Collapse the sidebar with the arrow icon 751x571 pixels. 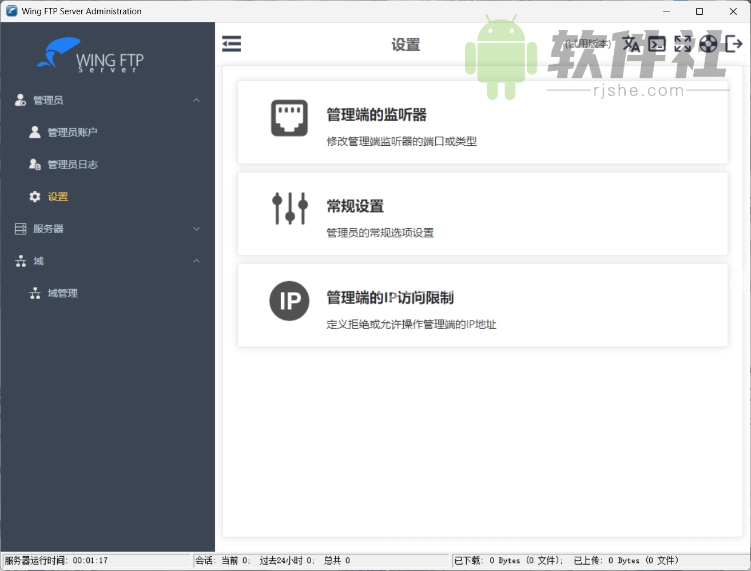(232, 43)
